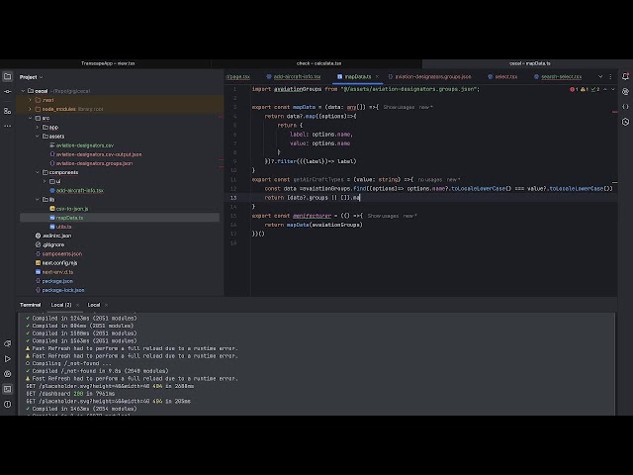Expand the ui folder

click(x=45, y=181)
